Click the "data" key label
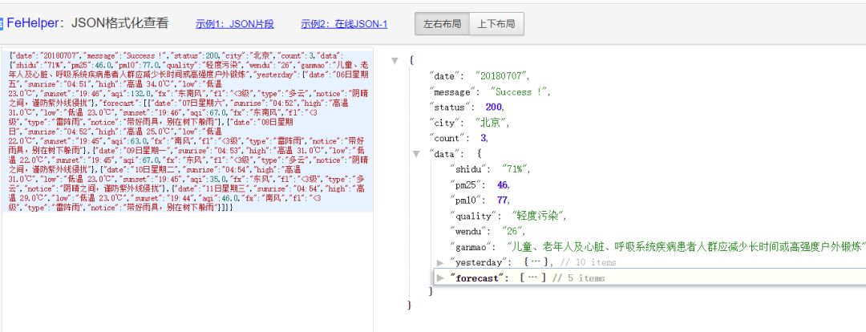Image resolution: width=866 pixels, height=332 pixels. 444,154
